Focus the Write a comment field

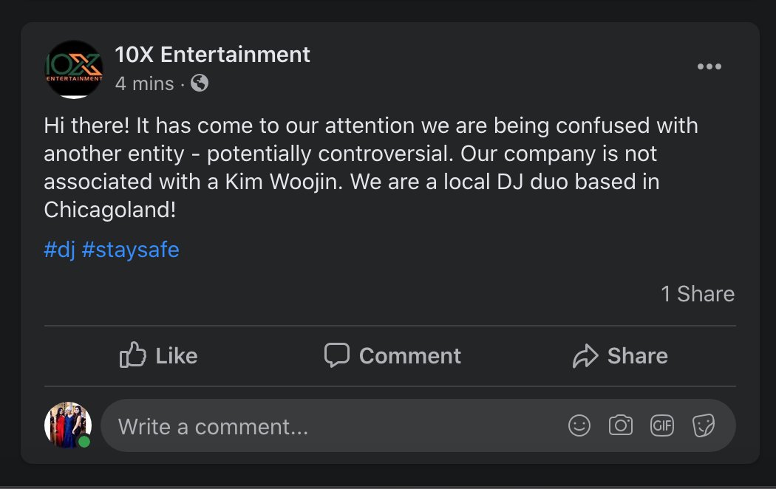[x=418, y=425]
